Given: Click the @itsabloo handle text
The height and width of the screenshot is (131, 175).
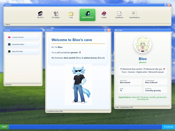Looking at the screenshot, I should (x=143, y=62).
